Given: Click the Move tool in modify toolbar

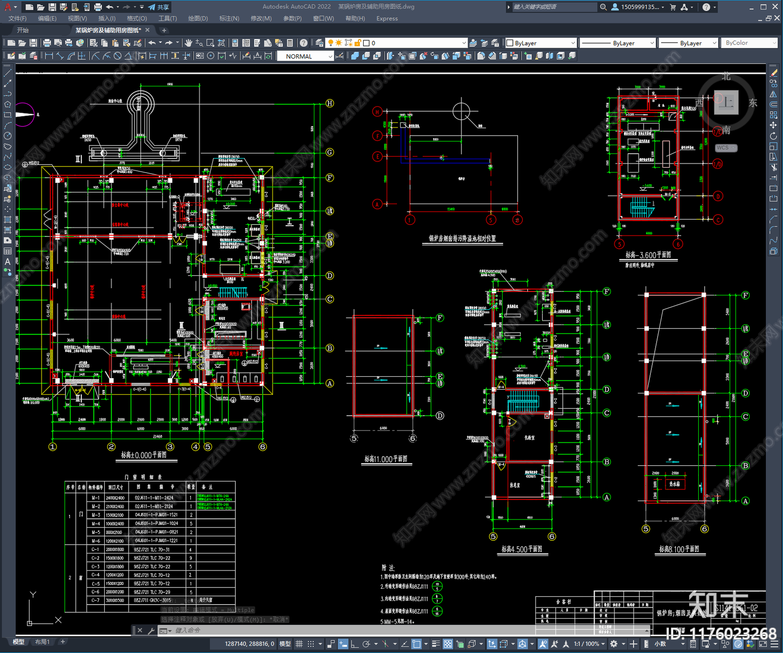Looking at the screenshot, I should [774, 125].
